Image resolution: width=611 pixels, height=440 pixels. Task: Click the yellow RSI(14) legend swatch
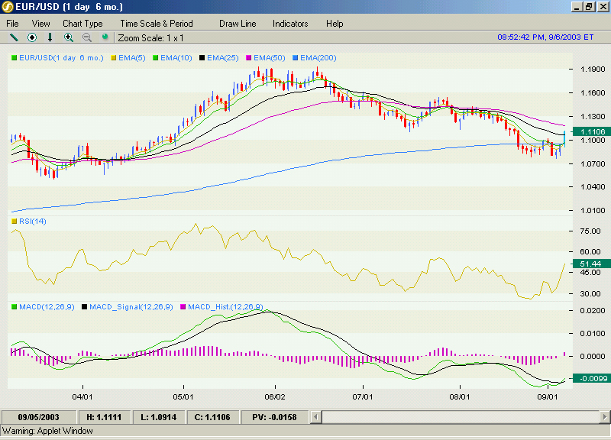pyautogui.click(x=15, y=222)
